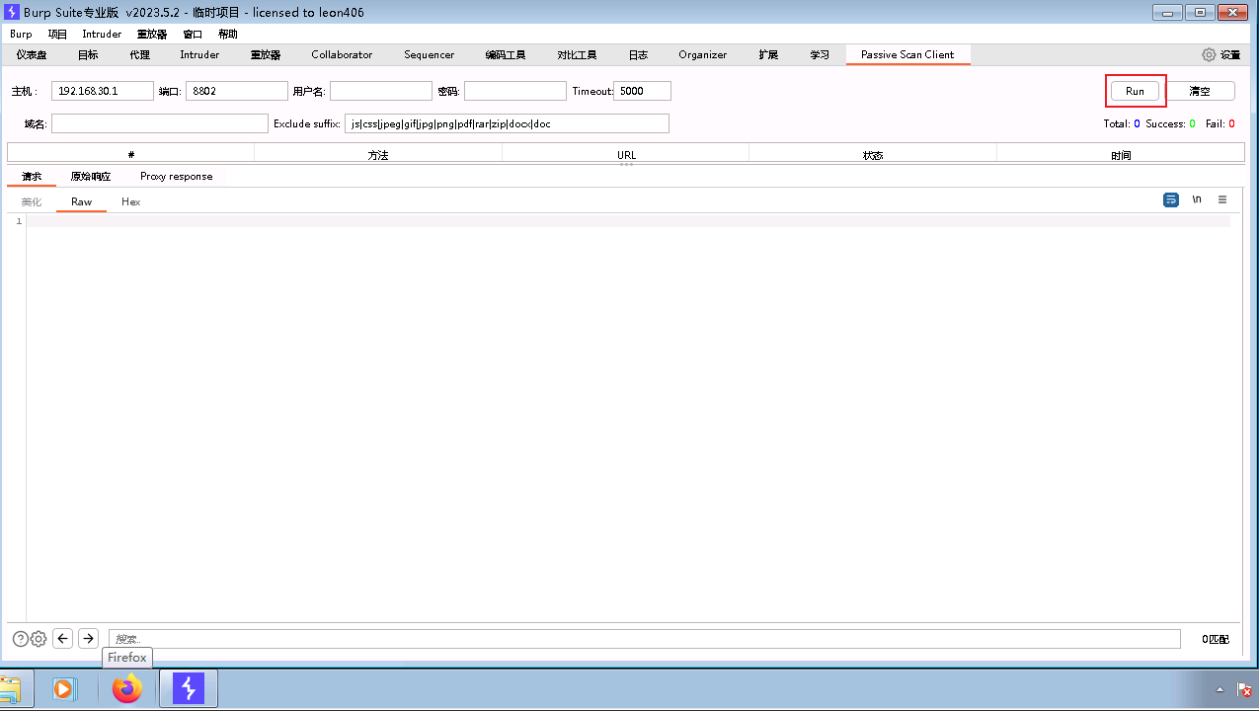Switch to the 仪表盘 tab
The height and width of the screenshot is (711, 1259).
[x=32, y=55]
